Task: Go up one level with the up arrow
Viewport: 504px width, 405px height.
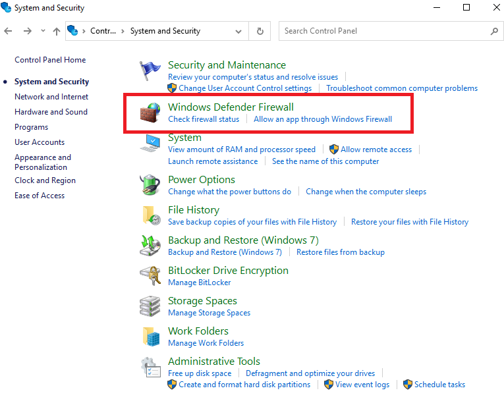Action: pos(57,31)
